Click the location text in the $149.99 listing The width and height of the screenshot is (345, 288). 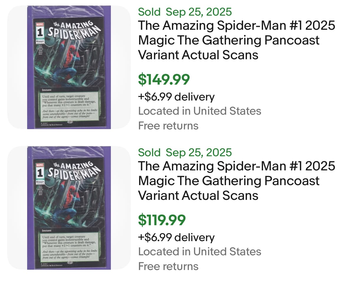(200, 111)
